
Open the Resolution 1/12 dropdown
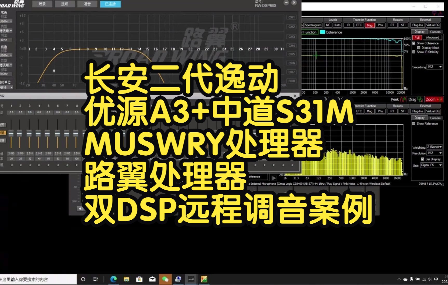tap(434, 153)
